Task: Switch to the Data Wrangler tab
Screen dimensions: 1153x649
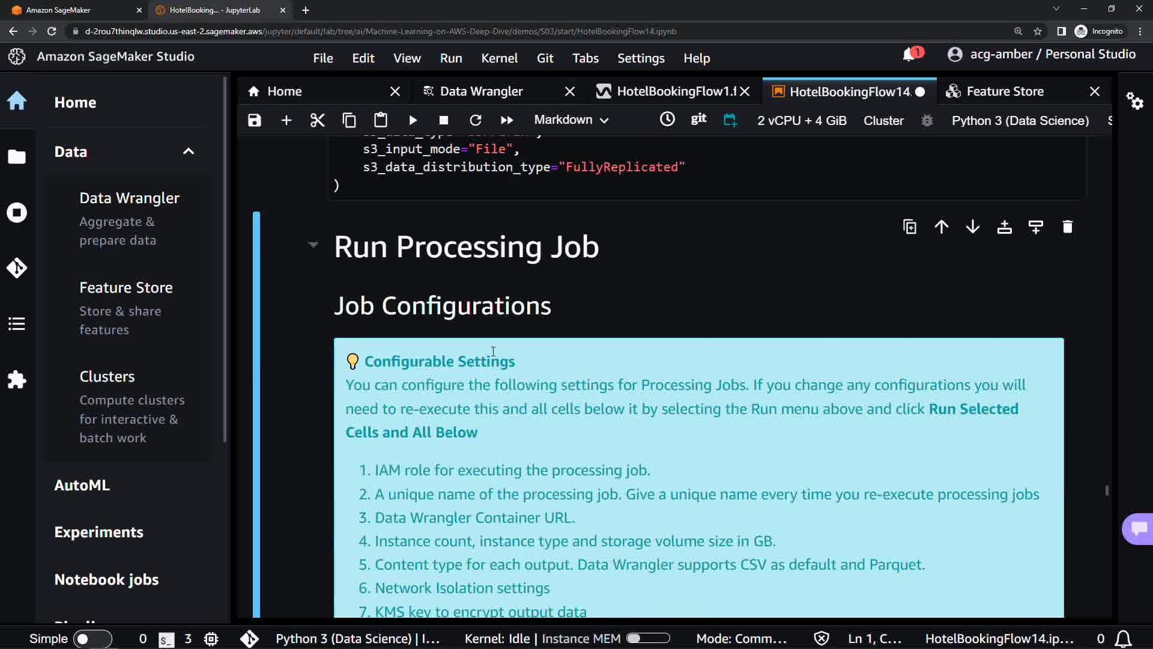Action: (x=481, y=91)
